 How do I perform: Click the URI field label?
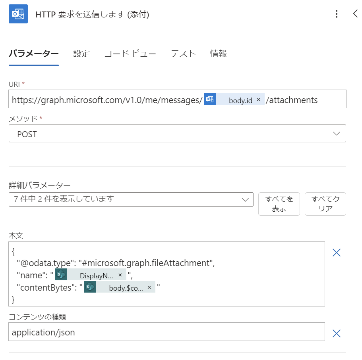(x=14, y=84)
